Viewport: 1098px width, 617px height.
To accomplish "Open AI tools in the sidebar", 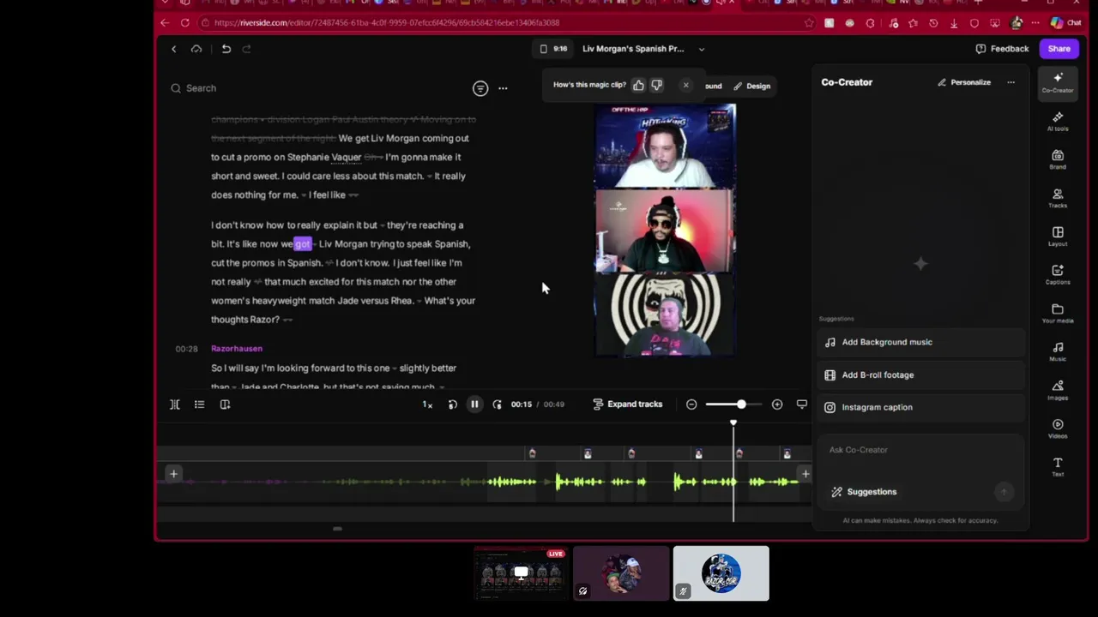I will [x=1058, y=121].
